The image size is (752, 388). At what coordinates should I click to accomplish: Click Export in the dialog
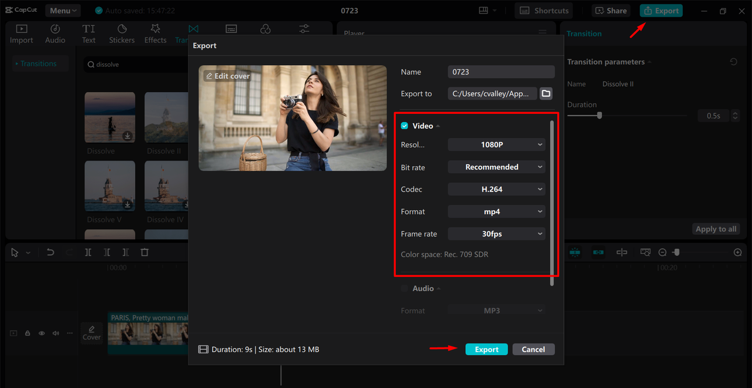click(486, 349)
